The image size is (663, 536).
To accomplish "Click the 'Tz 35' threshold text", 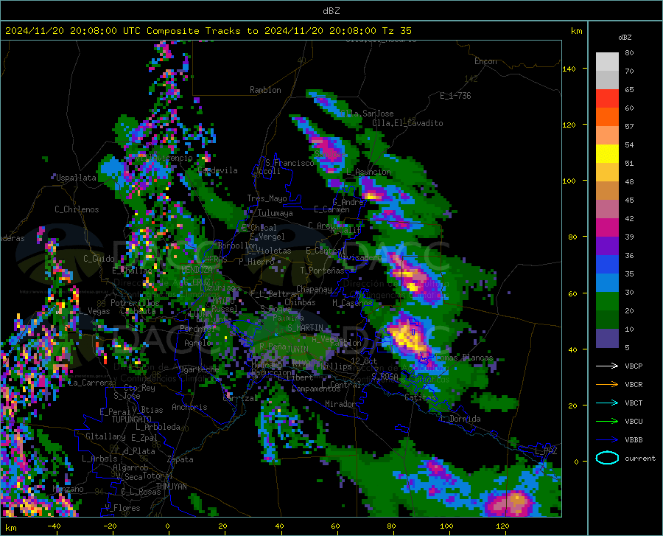I will point(396,31).
